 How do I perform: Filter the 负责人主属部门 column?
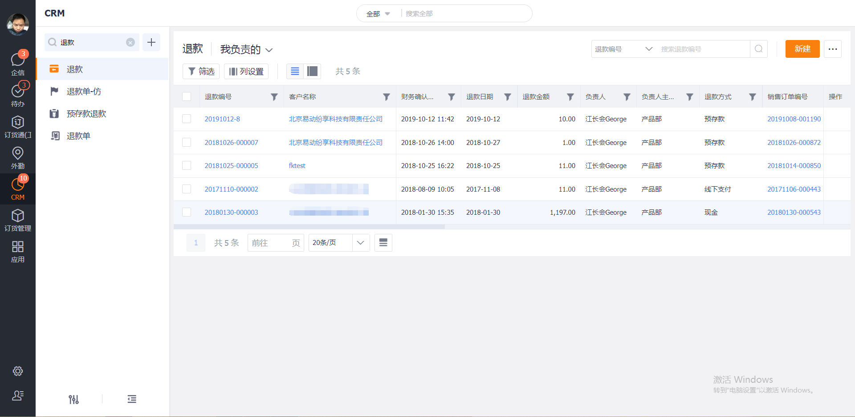[x=690, y=97]
